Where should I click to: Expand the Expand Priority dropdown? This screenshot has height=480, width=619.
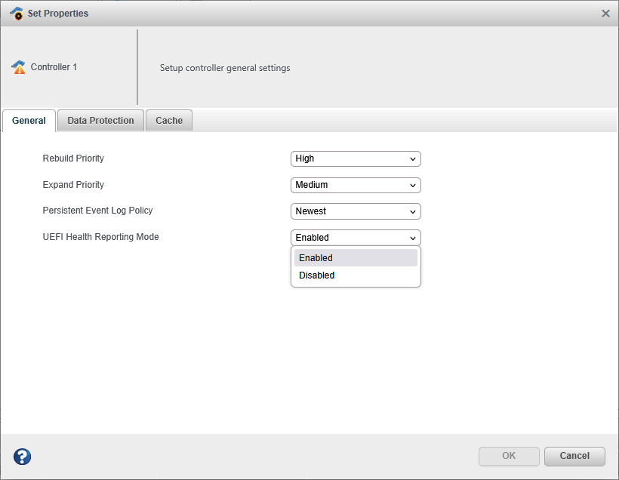tap(355, 185)
